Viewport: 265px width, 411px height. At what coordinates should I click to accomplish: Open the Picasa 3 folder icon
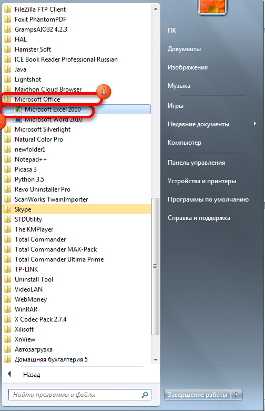[x=8, y=169]
